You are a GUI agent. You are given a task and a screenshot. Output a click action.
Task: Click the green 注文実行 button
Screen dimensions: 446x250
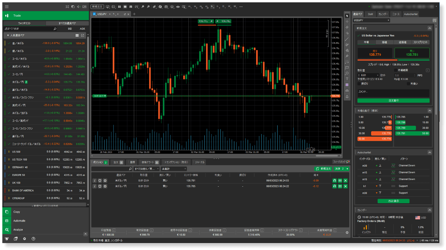tap(393, 101)
